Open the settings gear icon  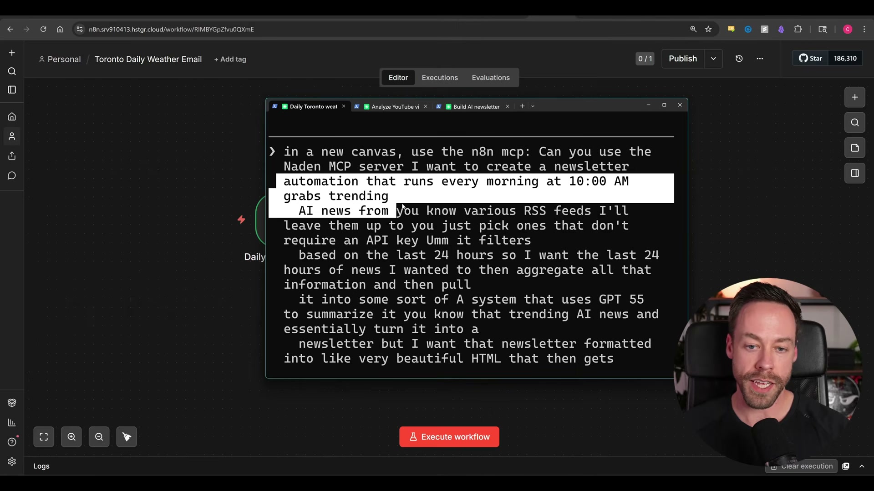[x=12, y=461]
